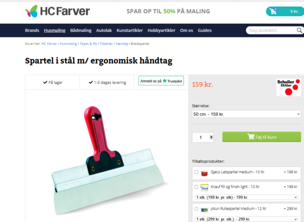Open the shopping cart icon

point(274,11)
